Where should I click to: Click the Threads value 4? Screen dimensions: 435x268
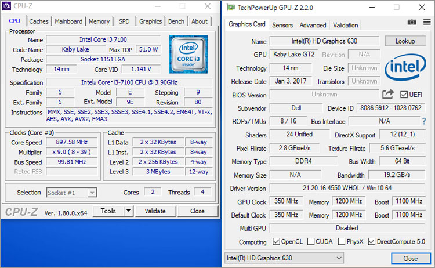pos(202,191)
